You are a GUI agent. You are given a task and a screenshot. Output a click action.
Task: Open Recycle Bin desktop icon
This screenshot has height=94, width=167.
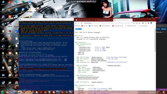tap(3, 68)
